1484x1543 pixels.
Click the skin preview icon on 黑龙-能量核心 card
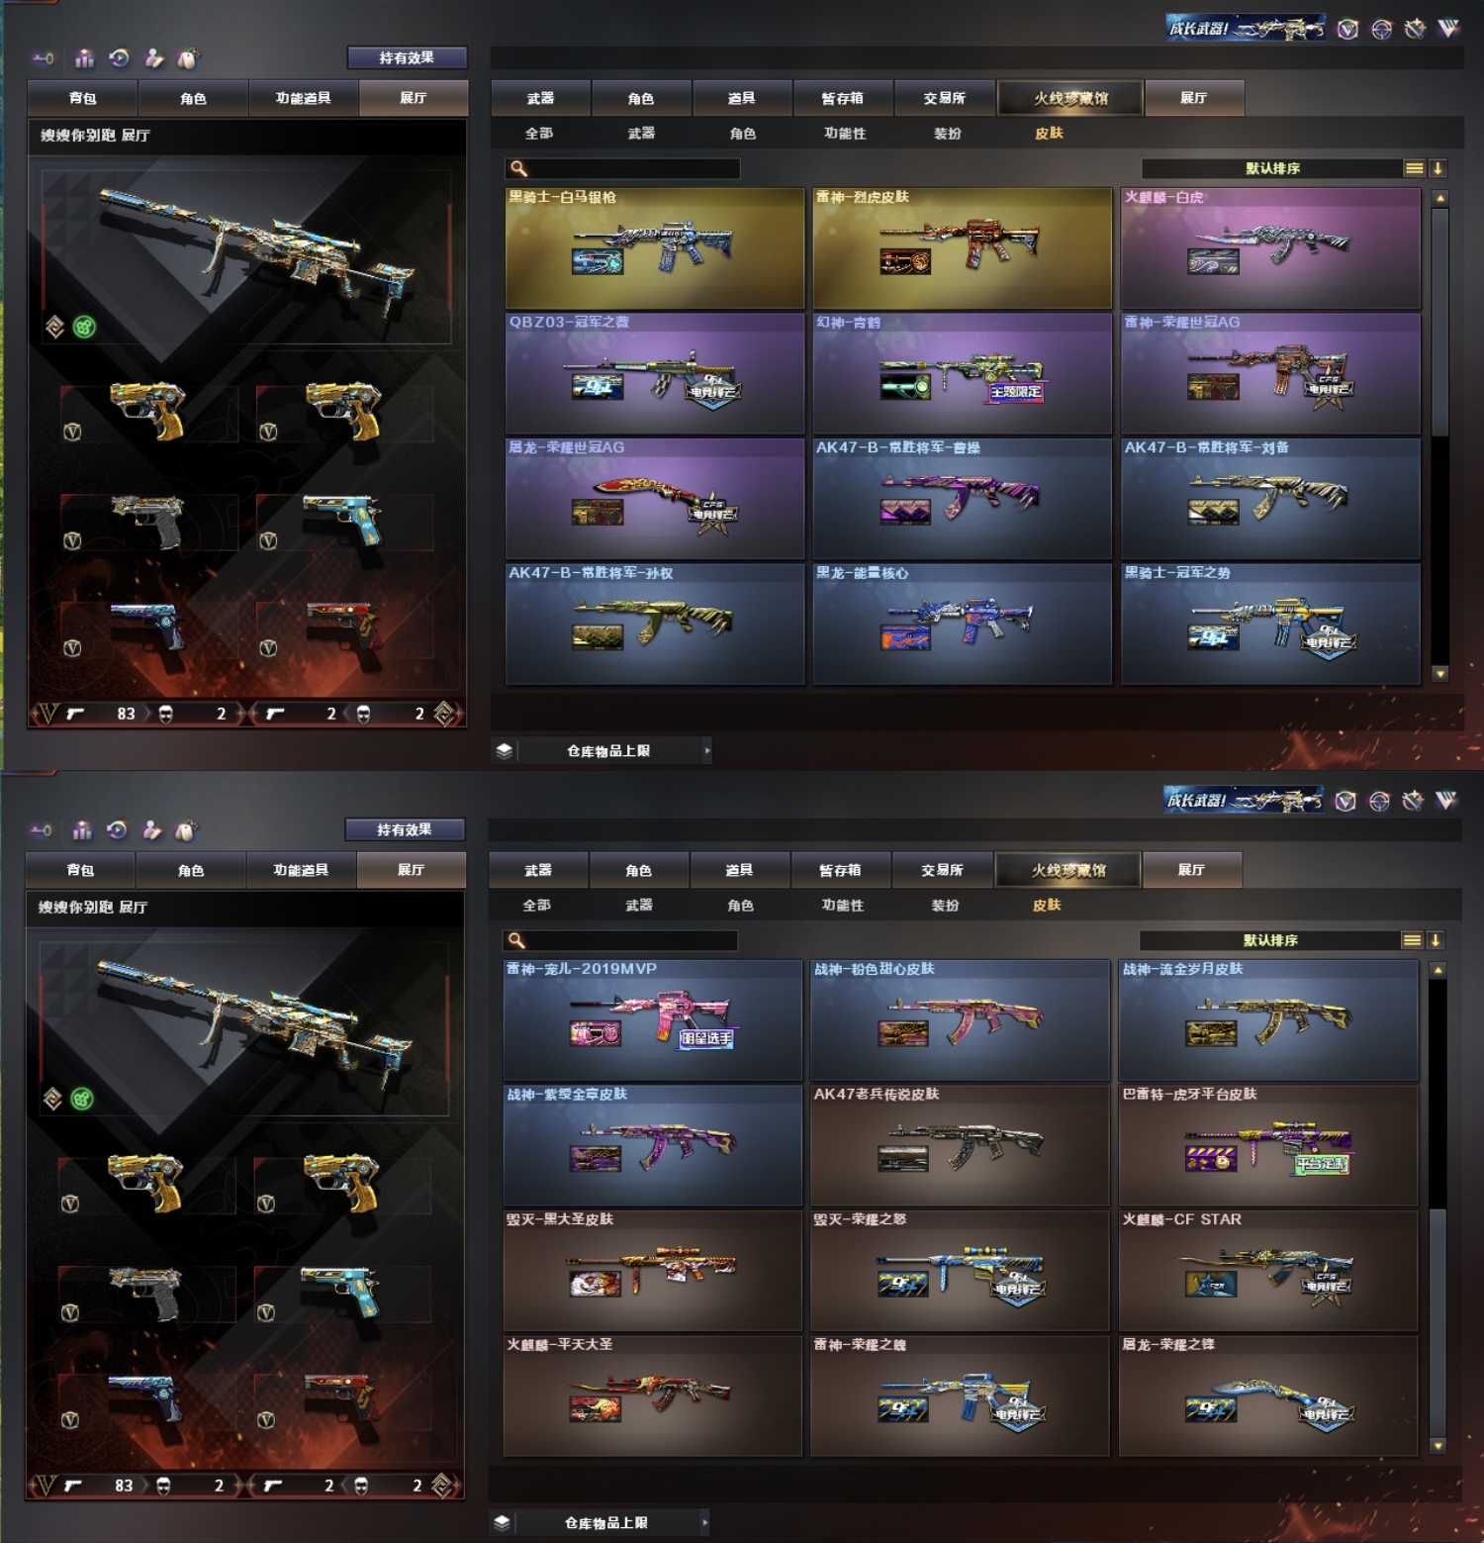905,637
